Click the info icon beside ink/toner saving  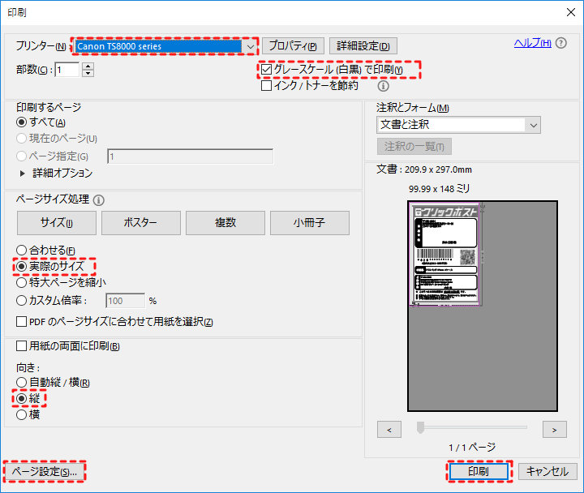click(x=384, y=86)
